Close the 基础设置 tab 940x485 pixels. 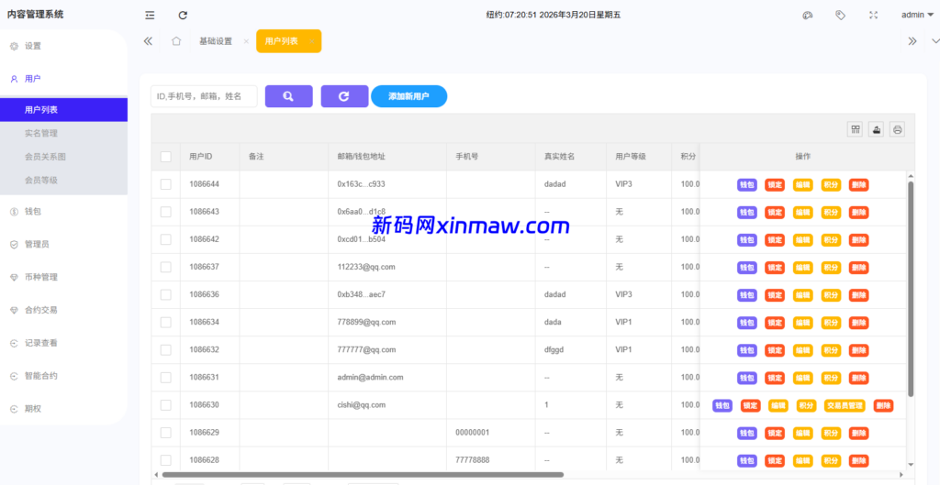(x=246, y=42)
